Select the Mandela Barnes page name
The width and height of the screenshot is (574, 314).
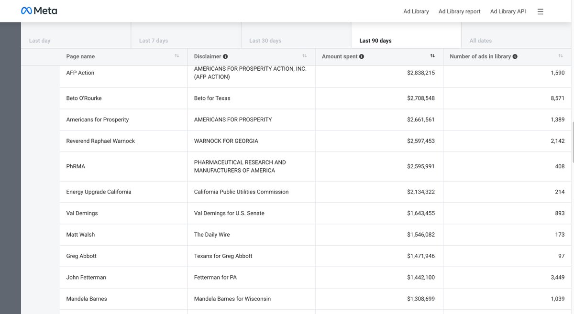click(87, 299)
